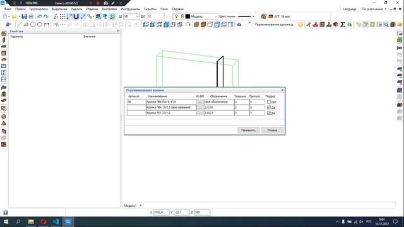Open the Модель layer dropdown

[215, 16]
